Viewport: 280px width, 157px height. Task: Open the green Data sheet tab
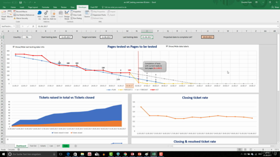[66, 146]
